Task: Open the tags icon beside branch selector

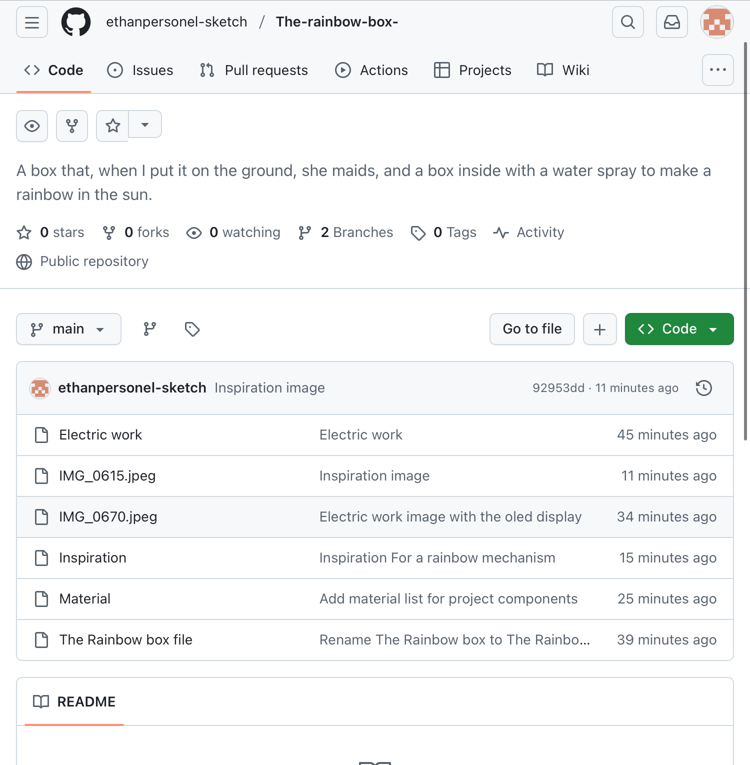Action: point(192,329)
